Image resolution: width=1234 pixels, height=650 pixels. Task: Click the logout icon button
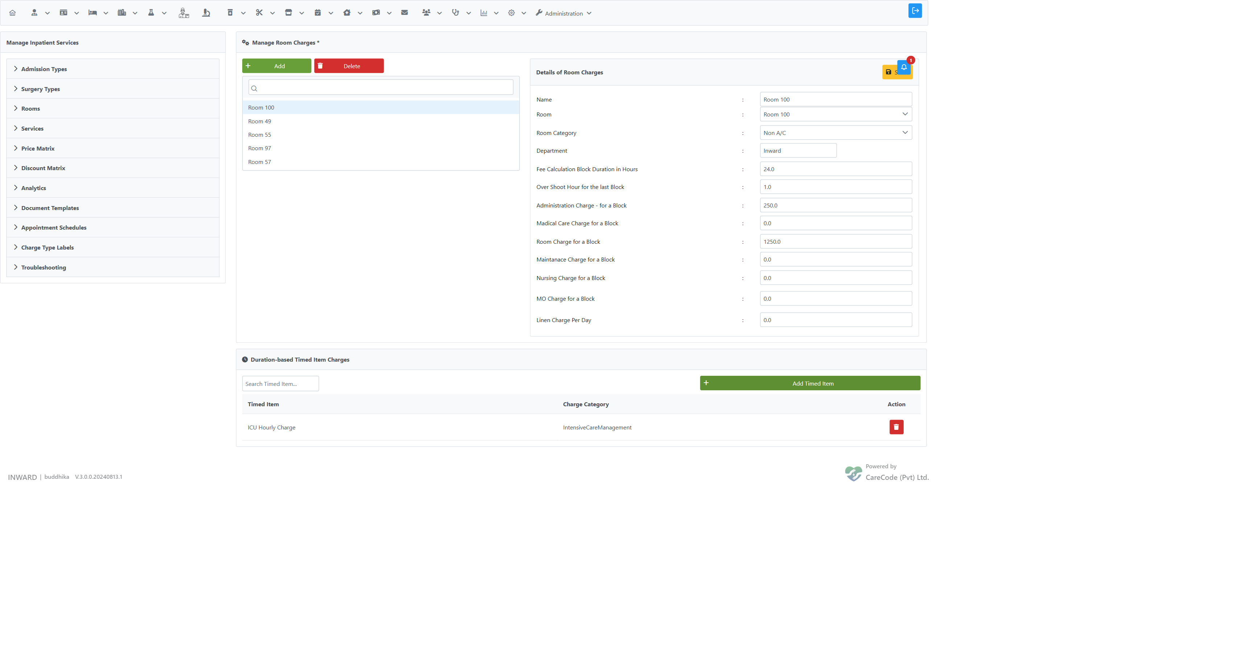pos(915,11)
